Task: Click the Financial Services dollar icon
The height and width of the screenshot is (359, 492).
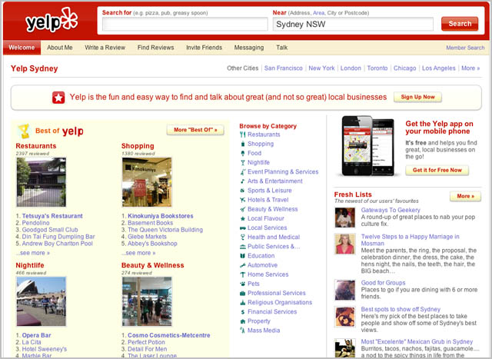Action: tap(243, 312)
